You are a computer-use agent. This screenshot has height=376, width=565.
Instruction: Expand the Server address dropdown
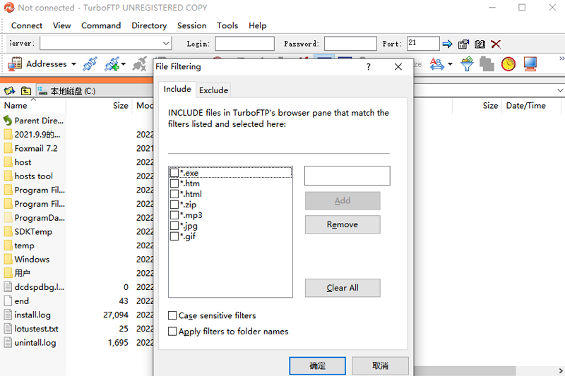click(x=166, y=44)
